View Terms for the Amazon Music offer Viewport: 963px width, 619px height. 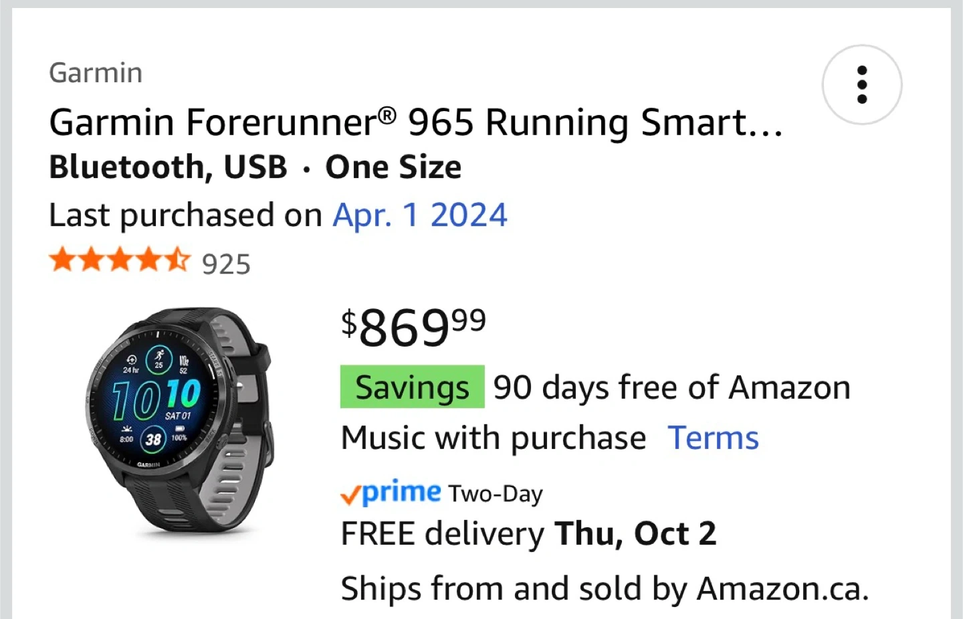[x=713, y=438]
